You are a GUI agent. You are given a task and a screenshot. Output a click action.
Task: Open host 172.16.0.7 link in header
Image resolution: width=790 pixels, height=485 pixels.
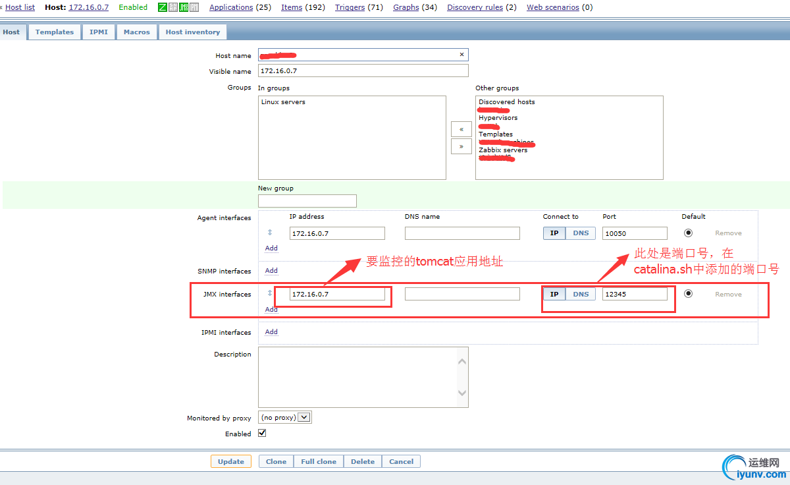coord(89,7)
